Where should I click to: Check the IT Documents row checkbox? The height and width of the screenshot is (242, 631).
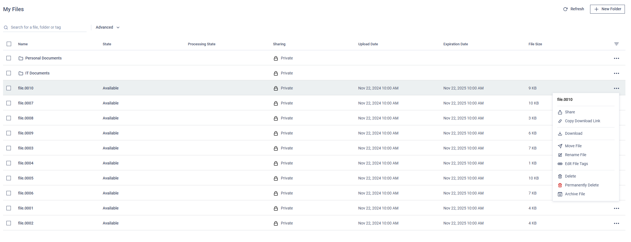(x=9, y=73)
